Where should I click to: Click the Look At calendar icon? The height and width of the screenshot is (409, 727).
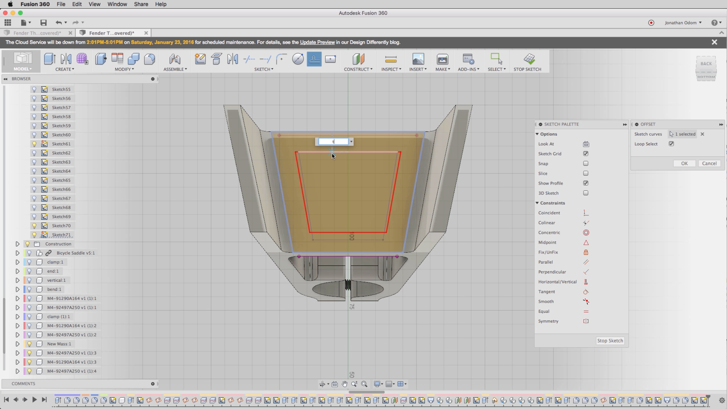point(586,144)
